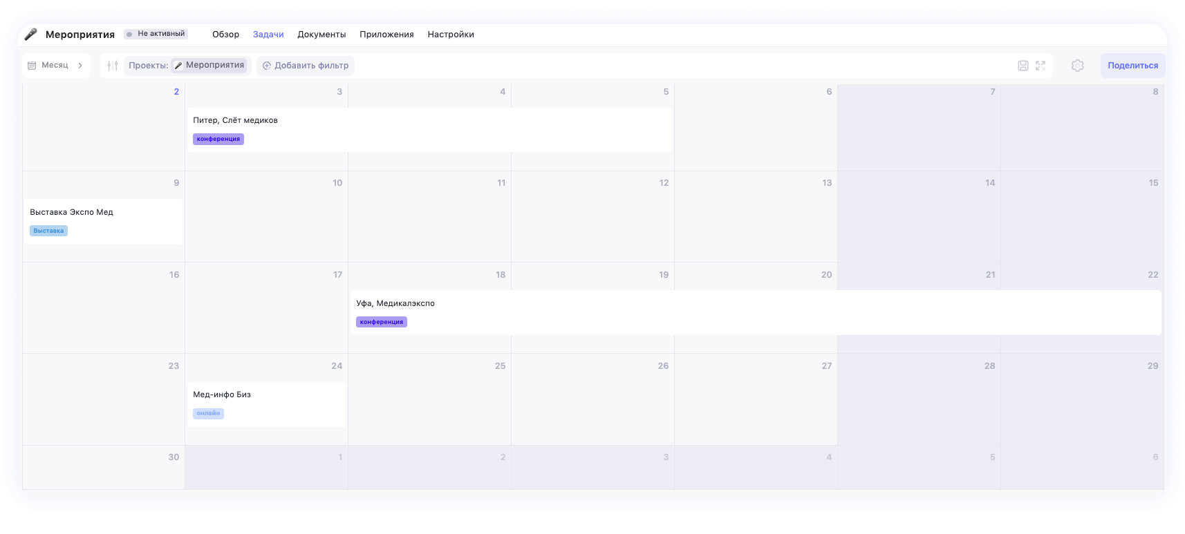The height and width of the screenshot is (534, 1185).
Task: Go to the Приложения tab
Action: [x=386, y=35]
